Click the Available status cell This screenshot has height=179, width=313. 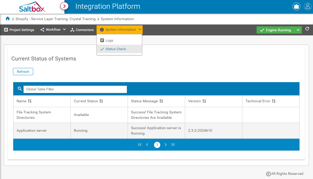(99, 115)
